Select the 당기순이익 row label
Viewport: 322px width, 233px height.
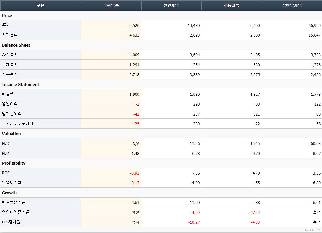click(40, 114)
